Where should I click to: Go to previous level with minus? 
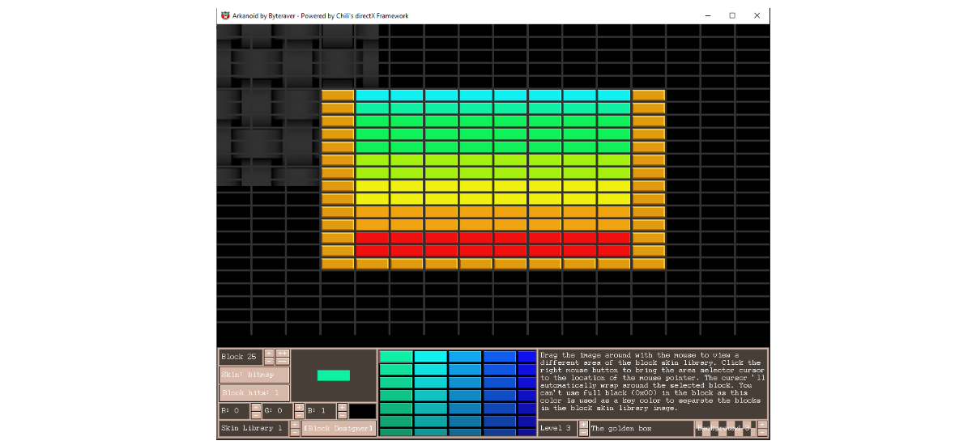[x=583, y=432]
